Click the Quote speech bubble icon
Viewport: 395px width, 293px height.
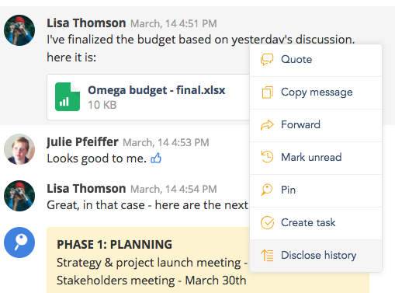[267, 60]
